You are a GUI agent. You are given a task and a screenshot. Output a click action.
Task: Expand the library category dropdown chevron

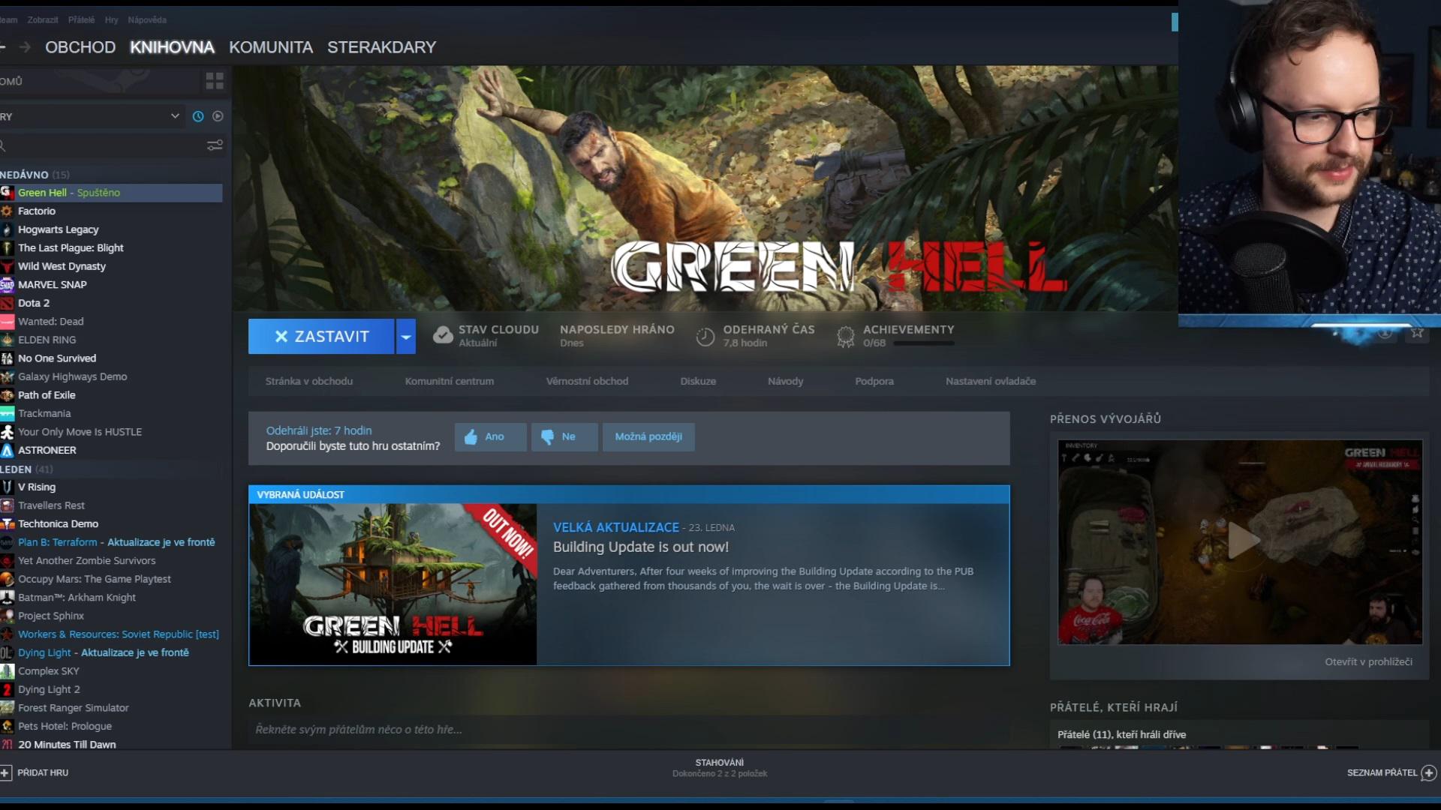coord(175,116)
